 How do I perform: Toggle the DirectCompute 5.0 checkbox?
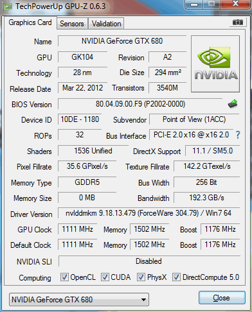pos(176,277)
